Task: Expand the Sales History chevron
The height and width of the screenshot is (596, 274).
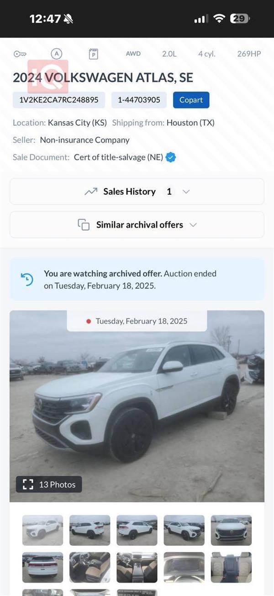Action: click(x=186, y=192)
